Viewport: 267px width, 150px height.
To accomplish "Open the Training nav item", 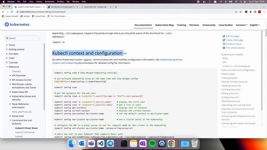I will coord(181,25).
